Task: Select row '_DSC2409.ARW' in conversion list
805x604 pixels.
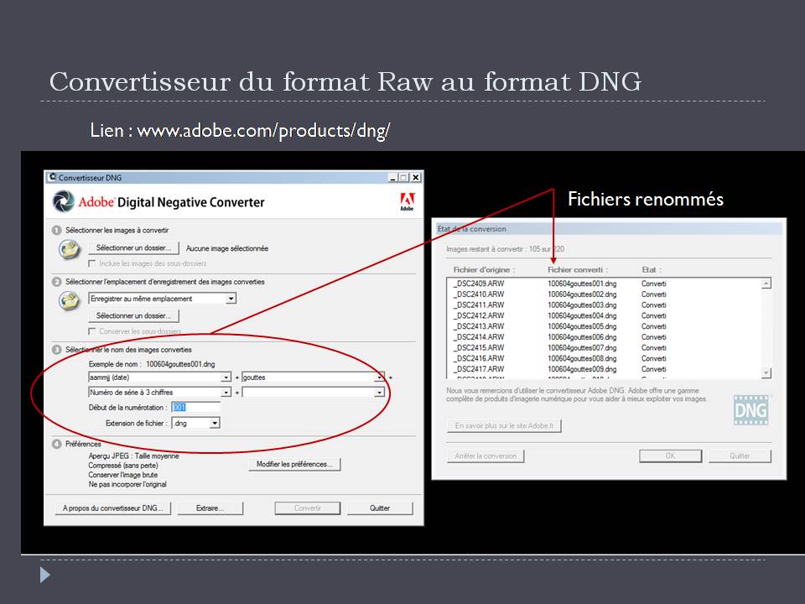Action: point(604,284)
